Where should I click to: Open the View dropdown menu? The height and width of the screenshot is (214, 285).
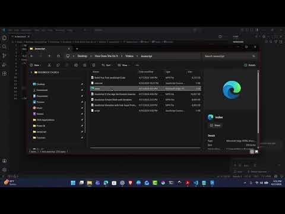coord(123,65)
